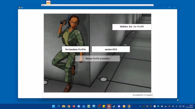Open Sticky Notes from the taskbar
The image size is (195, 109).
[x=104, y=106]
